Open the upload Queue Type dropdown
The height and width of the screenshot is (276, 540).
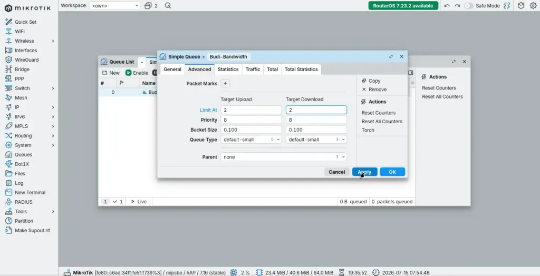(x=278, y=140)
